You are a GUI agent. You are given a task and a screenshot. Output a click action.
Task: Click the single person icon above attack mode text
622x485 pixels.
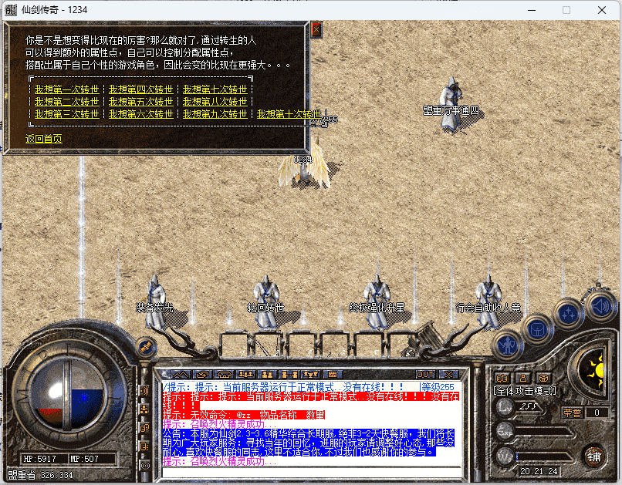pos(522,378)
